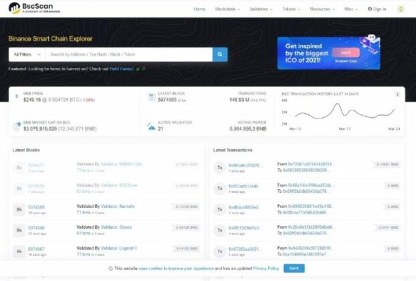
Task: Accept cookies with Got It button
Action: click(294, 268)
